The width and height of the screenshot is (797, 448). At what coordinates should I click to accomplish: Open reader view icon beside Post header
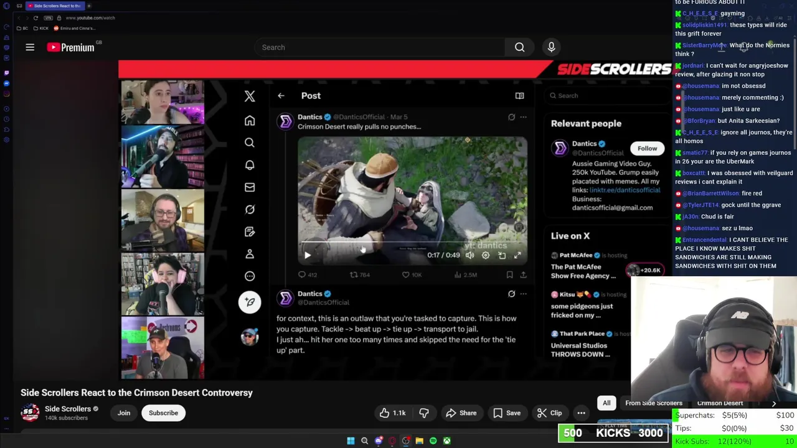(x=519, y=96)
